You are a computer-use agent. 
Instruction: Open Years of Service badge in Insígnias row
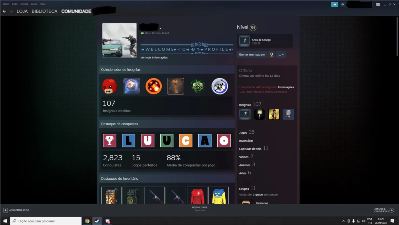[x=245, y=114]
